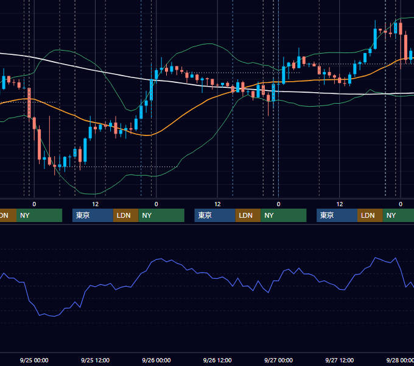Viewport: 414px width, 366px height.
Task: Click the 9/26 00:00 date label
Action: [156, 360]
